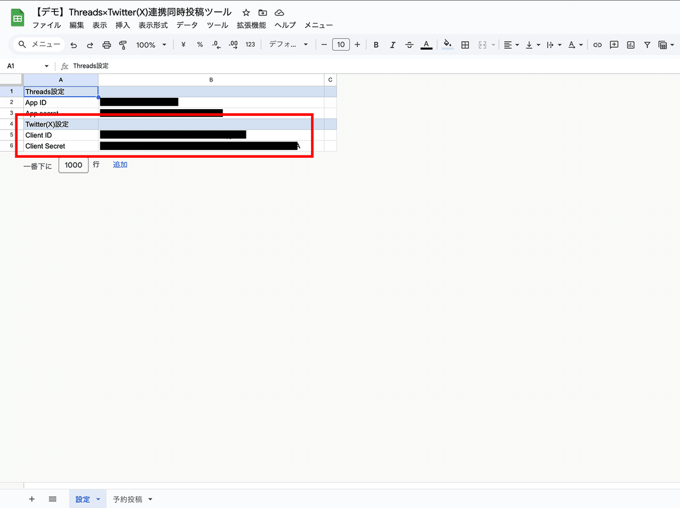Select the Client ID cell

pyautogui.click(x=61, y=135)
